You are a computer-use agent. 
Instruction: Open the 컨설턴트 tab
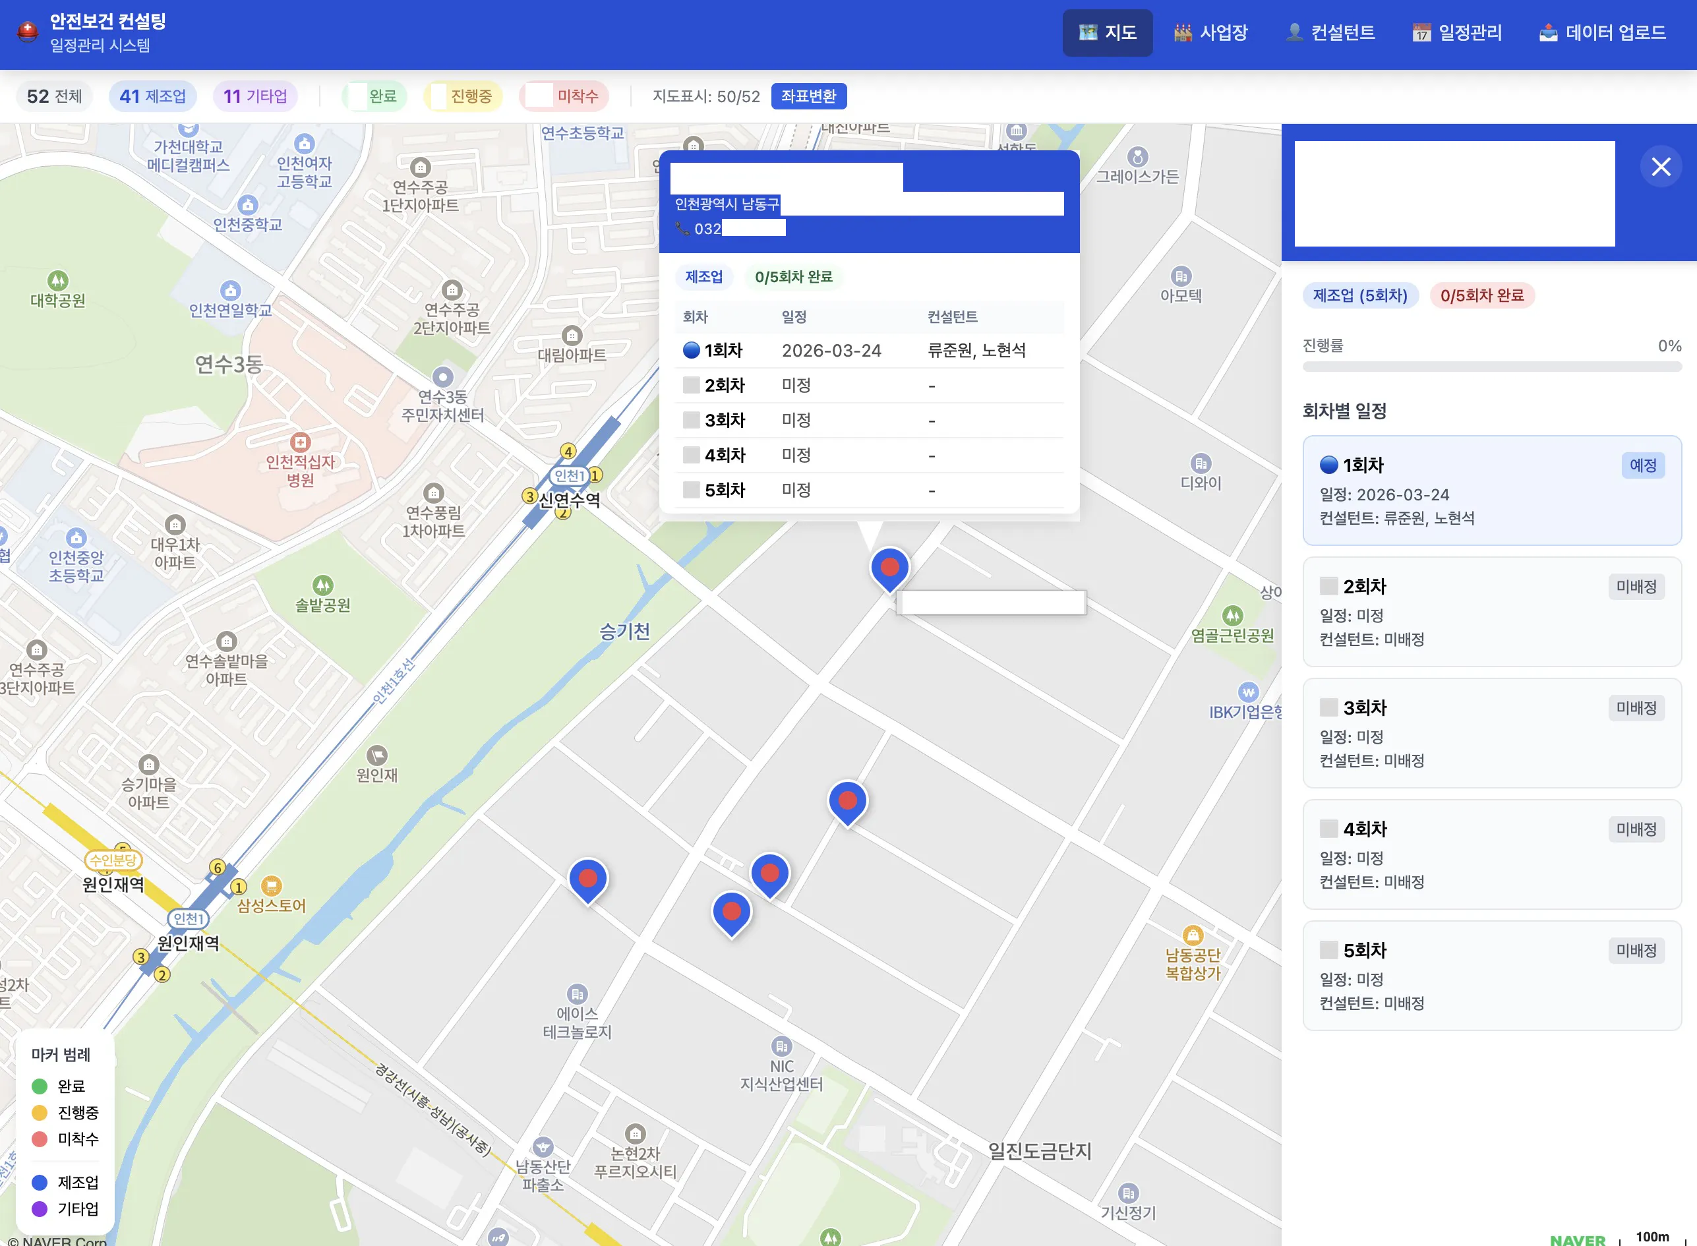tap(1330, 32)
